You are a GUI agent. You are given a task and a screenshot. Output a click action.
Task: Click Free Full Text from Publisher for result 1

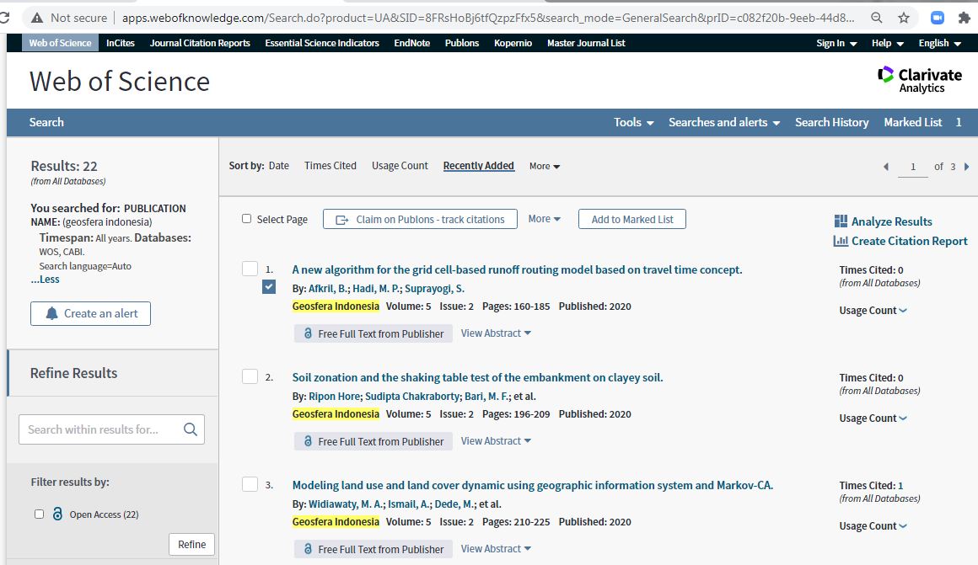373,334
